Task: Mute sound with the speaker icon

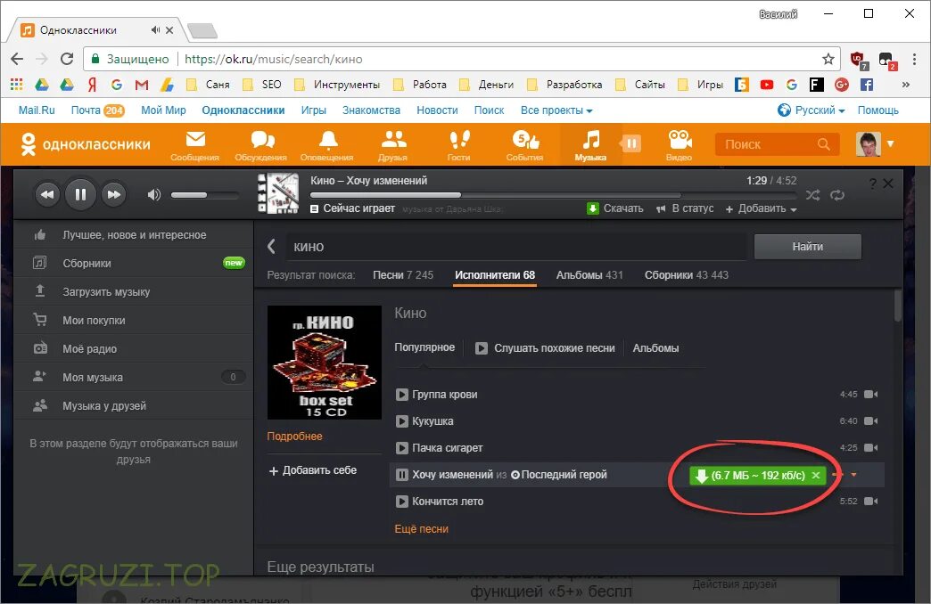Action: 153,194
